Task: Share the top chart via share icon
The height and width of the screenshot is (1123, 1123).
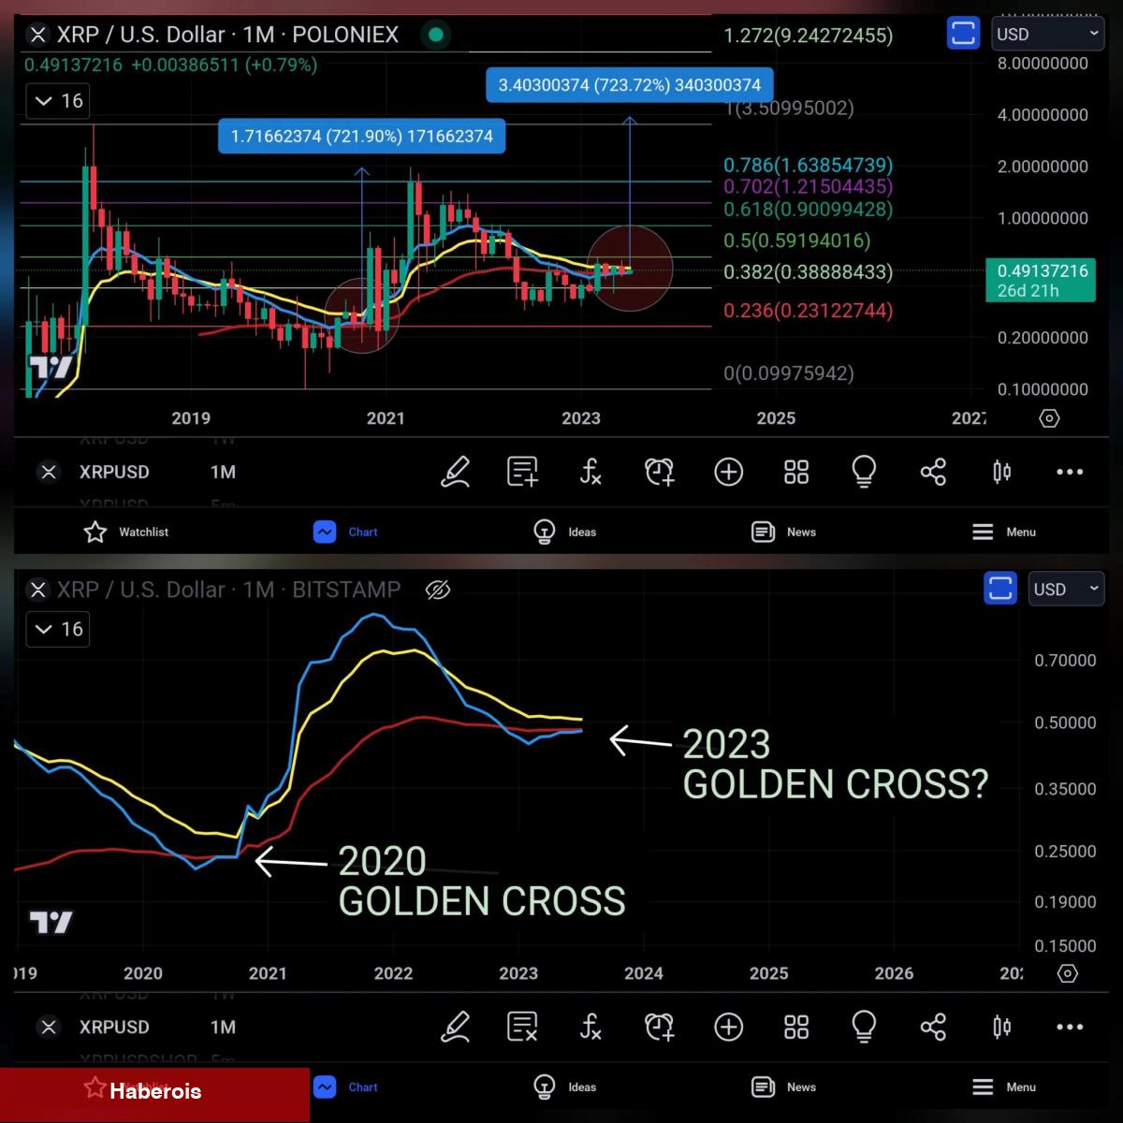Action: click(x=933, y=472)
